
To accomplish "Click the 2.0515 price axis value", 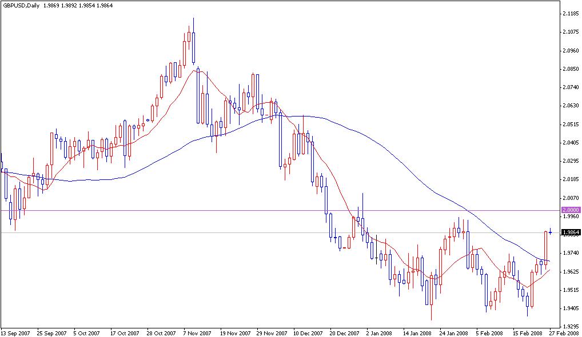I will pos(571,124).
